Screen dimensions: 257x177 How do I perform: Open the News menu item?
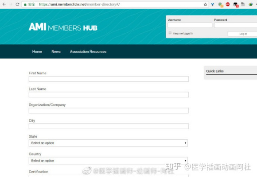click(x=56, y=52)
